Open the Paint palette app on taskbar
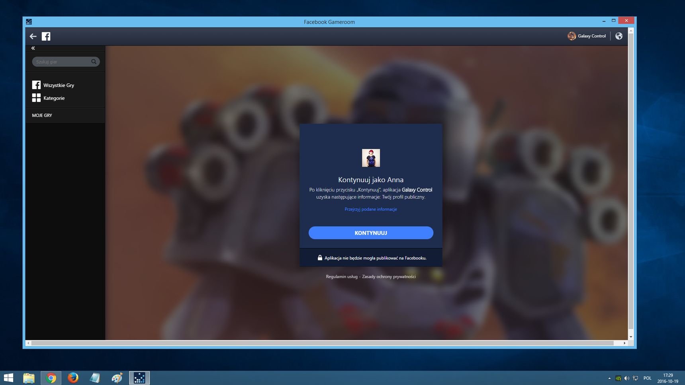The width and height of the screenshot is (685, 385). [x=117, y=377]
